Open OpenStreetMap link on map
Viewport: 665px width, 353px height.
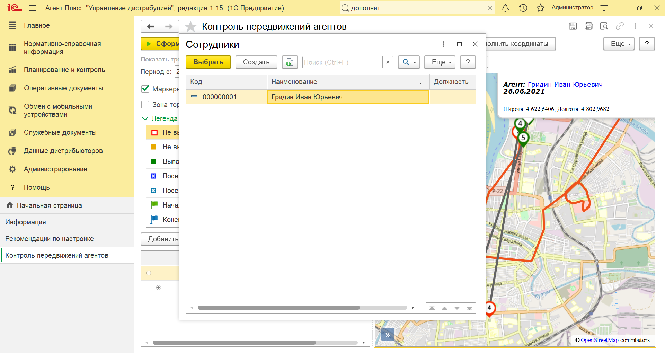[x=600, y=340]
